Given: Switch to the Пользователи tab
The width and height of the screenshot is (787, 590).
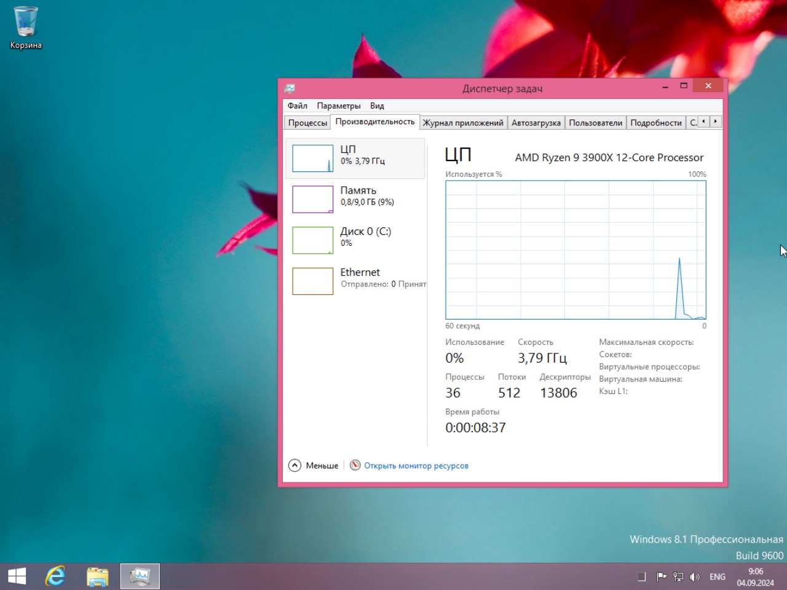Looking at the screenshot, I should (x=596, y=123).
